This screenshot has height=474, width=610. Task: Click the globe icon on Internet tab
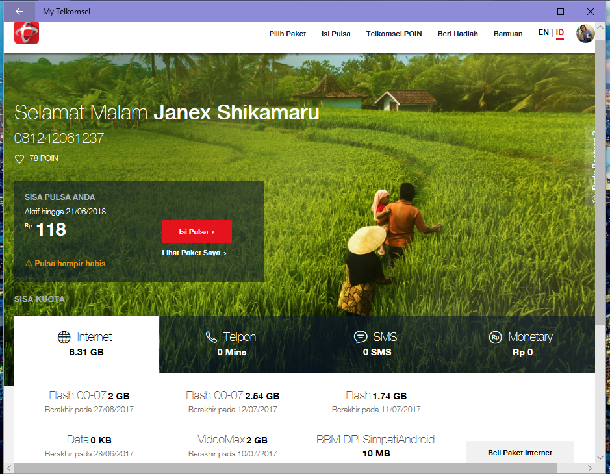point(64,337)
